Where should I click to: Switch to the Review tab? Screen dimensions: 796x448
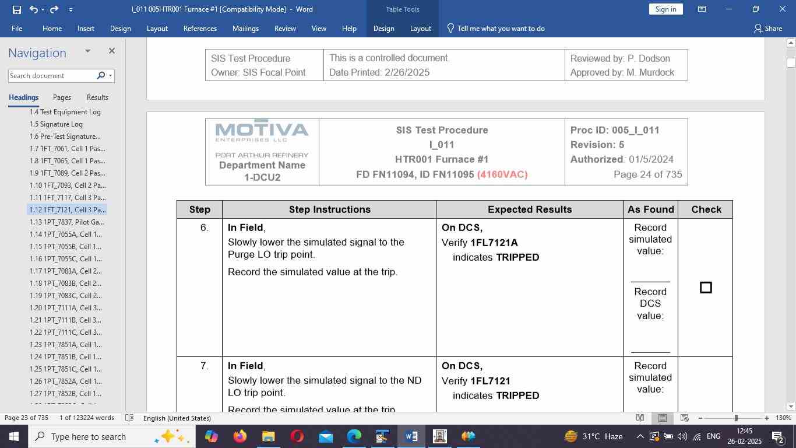[x=285, y=28]
